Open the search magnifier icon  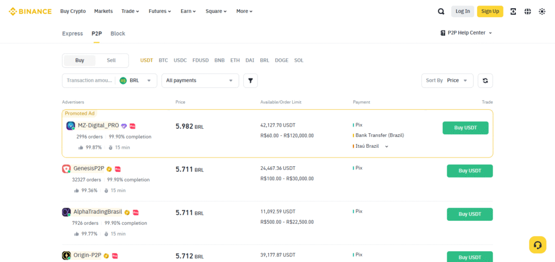pos(441,11)
